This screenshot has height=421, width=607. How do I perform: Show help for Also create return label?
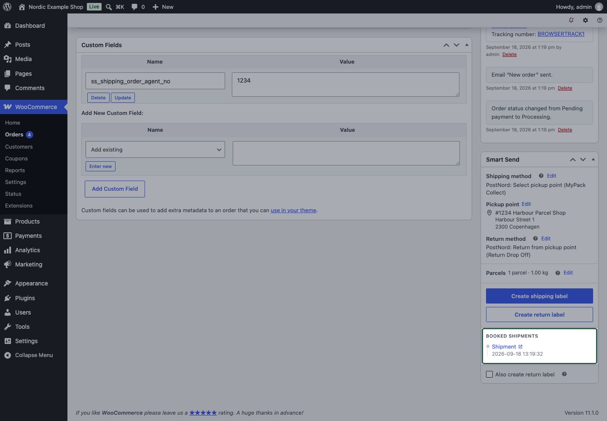tap(564, 374)
